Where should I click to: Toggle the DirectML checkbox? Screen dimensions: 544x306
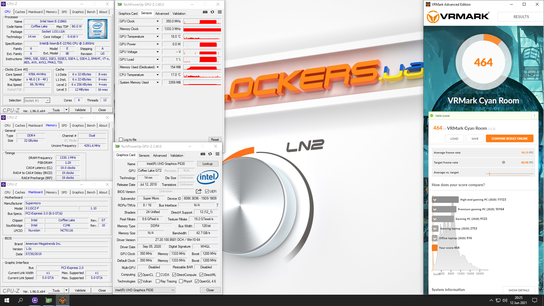click(x=201, y=275)
